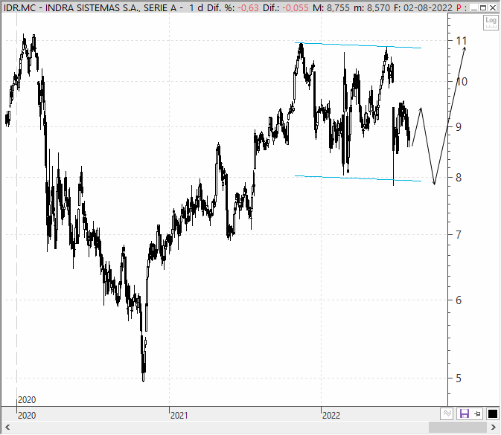Click the 2022 label on time axis

click(x=331, y=415)
